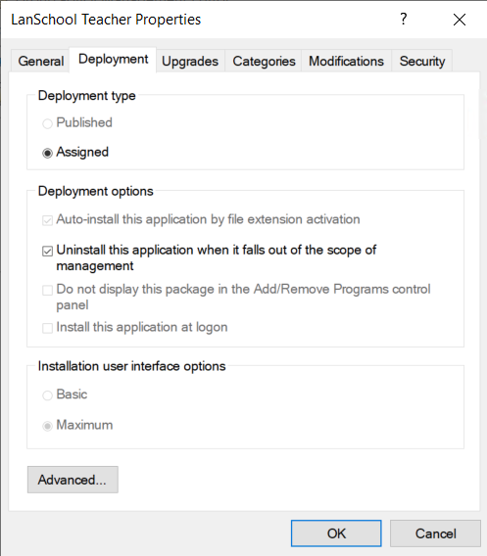Click the Deployment options group label
The width and height of the screenshot is (487, 556).
95,191
